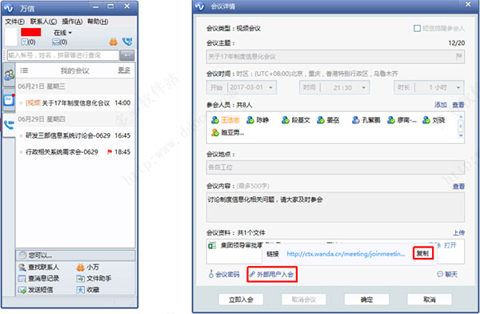Open 文件(F) menu
Image resolution: width=480 pixels, height=314 pixels.
pyautogui.click(x=14, y=22)
